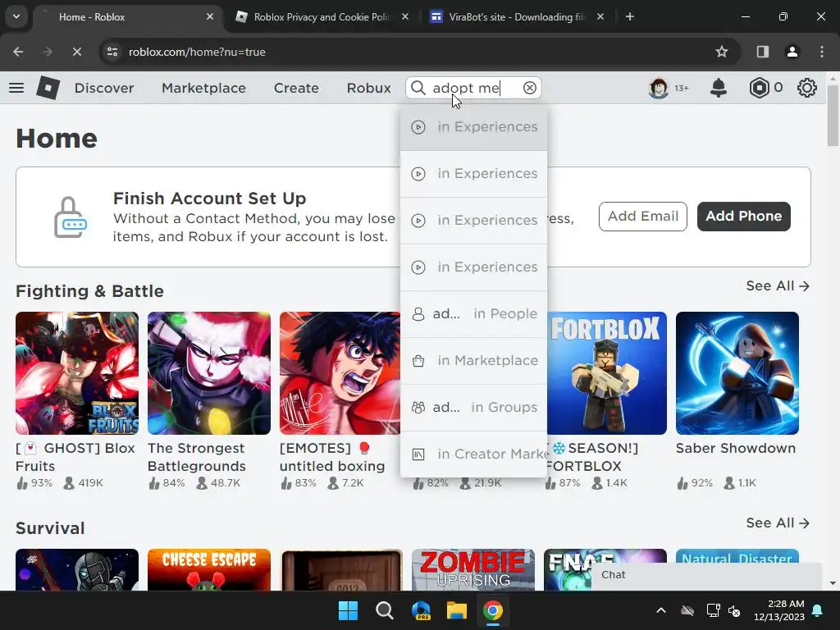Viewport: 840px width, 630px height.
Task: Switch to ViraBot's site tab
Action: (514, 16)
